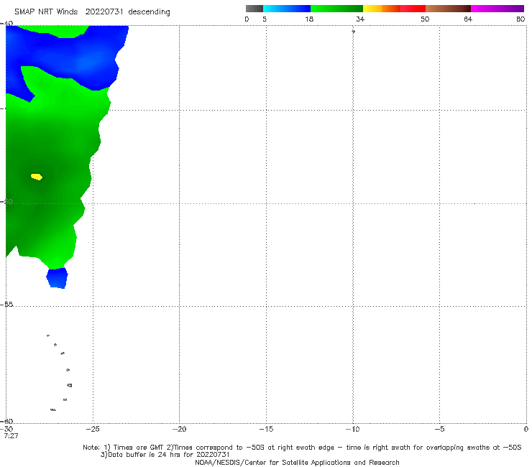Image resolution: width=532 pixels, height=467 pixels.
Task: Click the latitude label '-55'
Action: [7, 305]
